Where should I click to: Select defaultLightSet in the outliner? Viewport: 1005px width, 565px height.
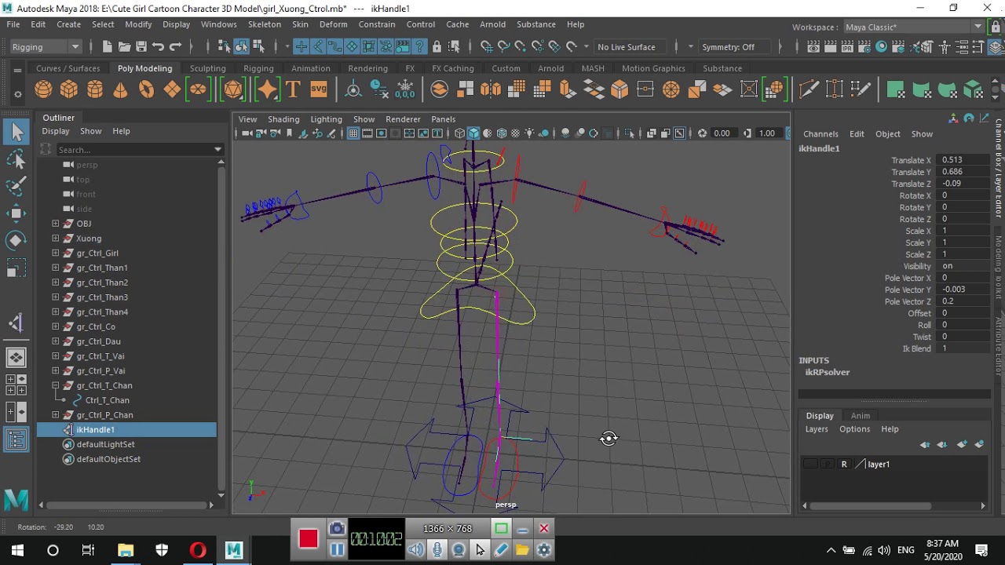(106, 445)
